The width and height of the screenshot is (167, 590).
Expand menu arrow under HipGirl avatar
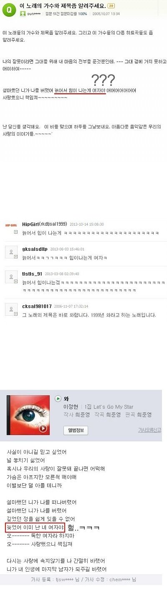(x=16, y=232)
